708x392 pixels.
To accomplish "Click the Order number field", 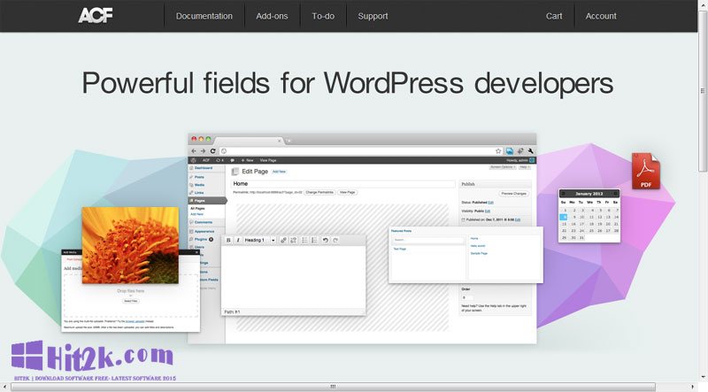I will pyautogui.click(x=468, y=297).
